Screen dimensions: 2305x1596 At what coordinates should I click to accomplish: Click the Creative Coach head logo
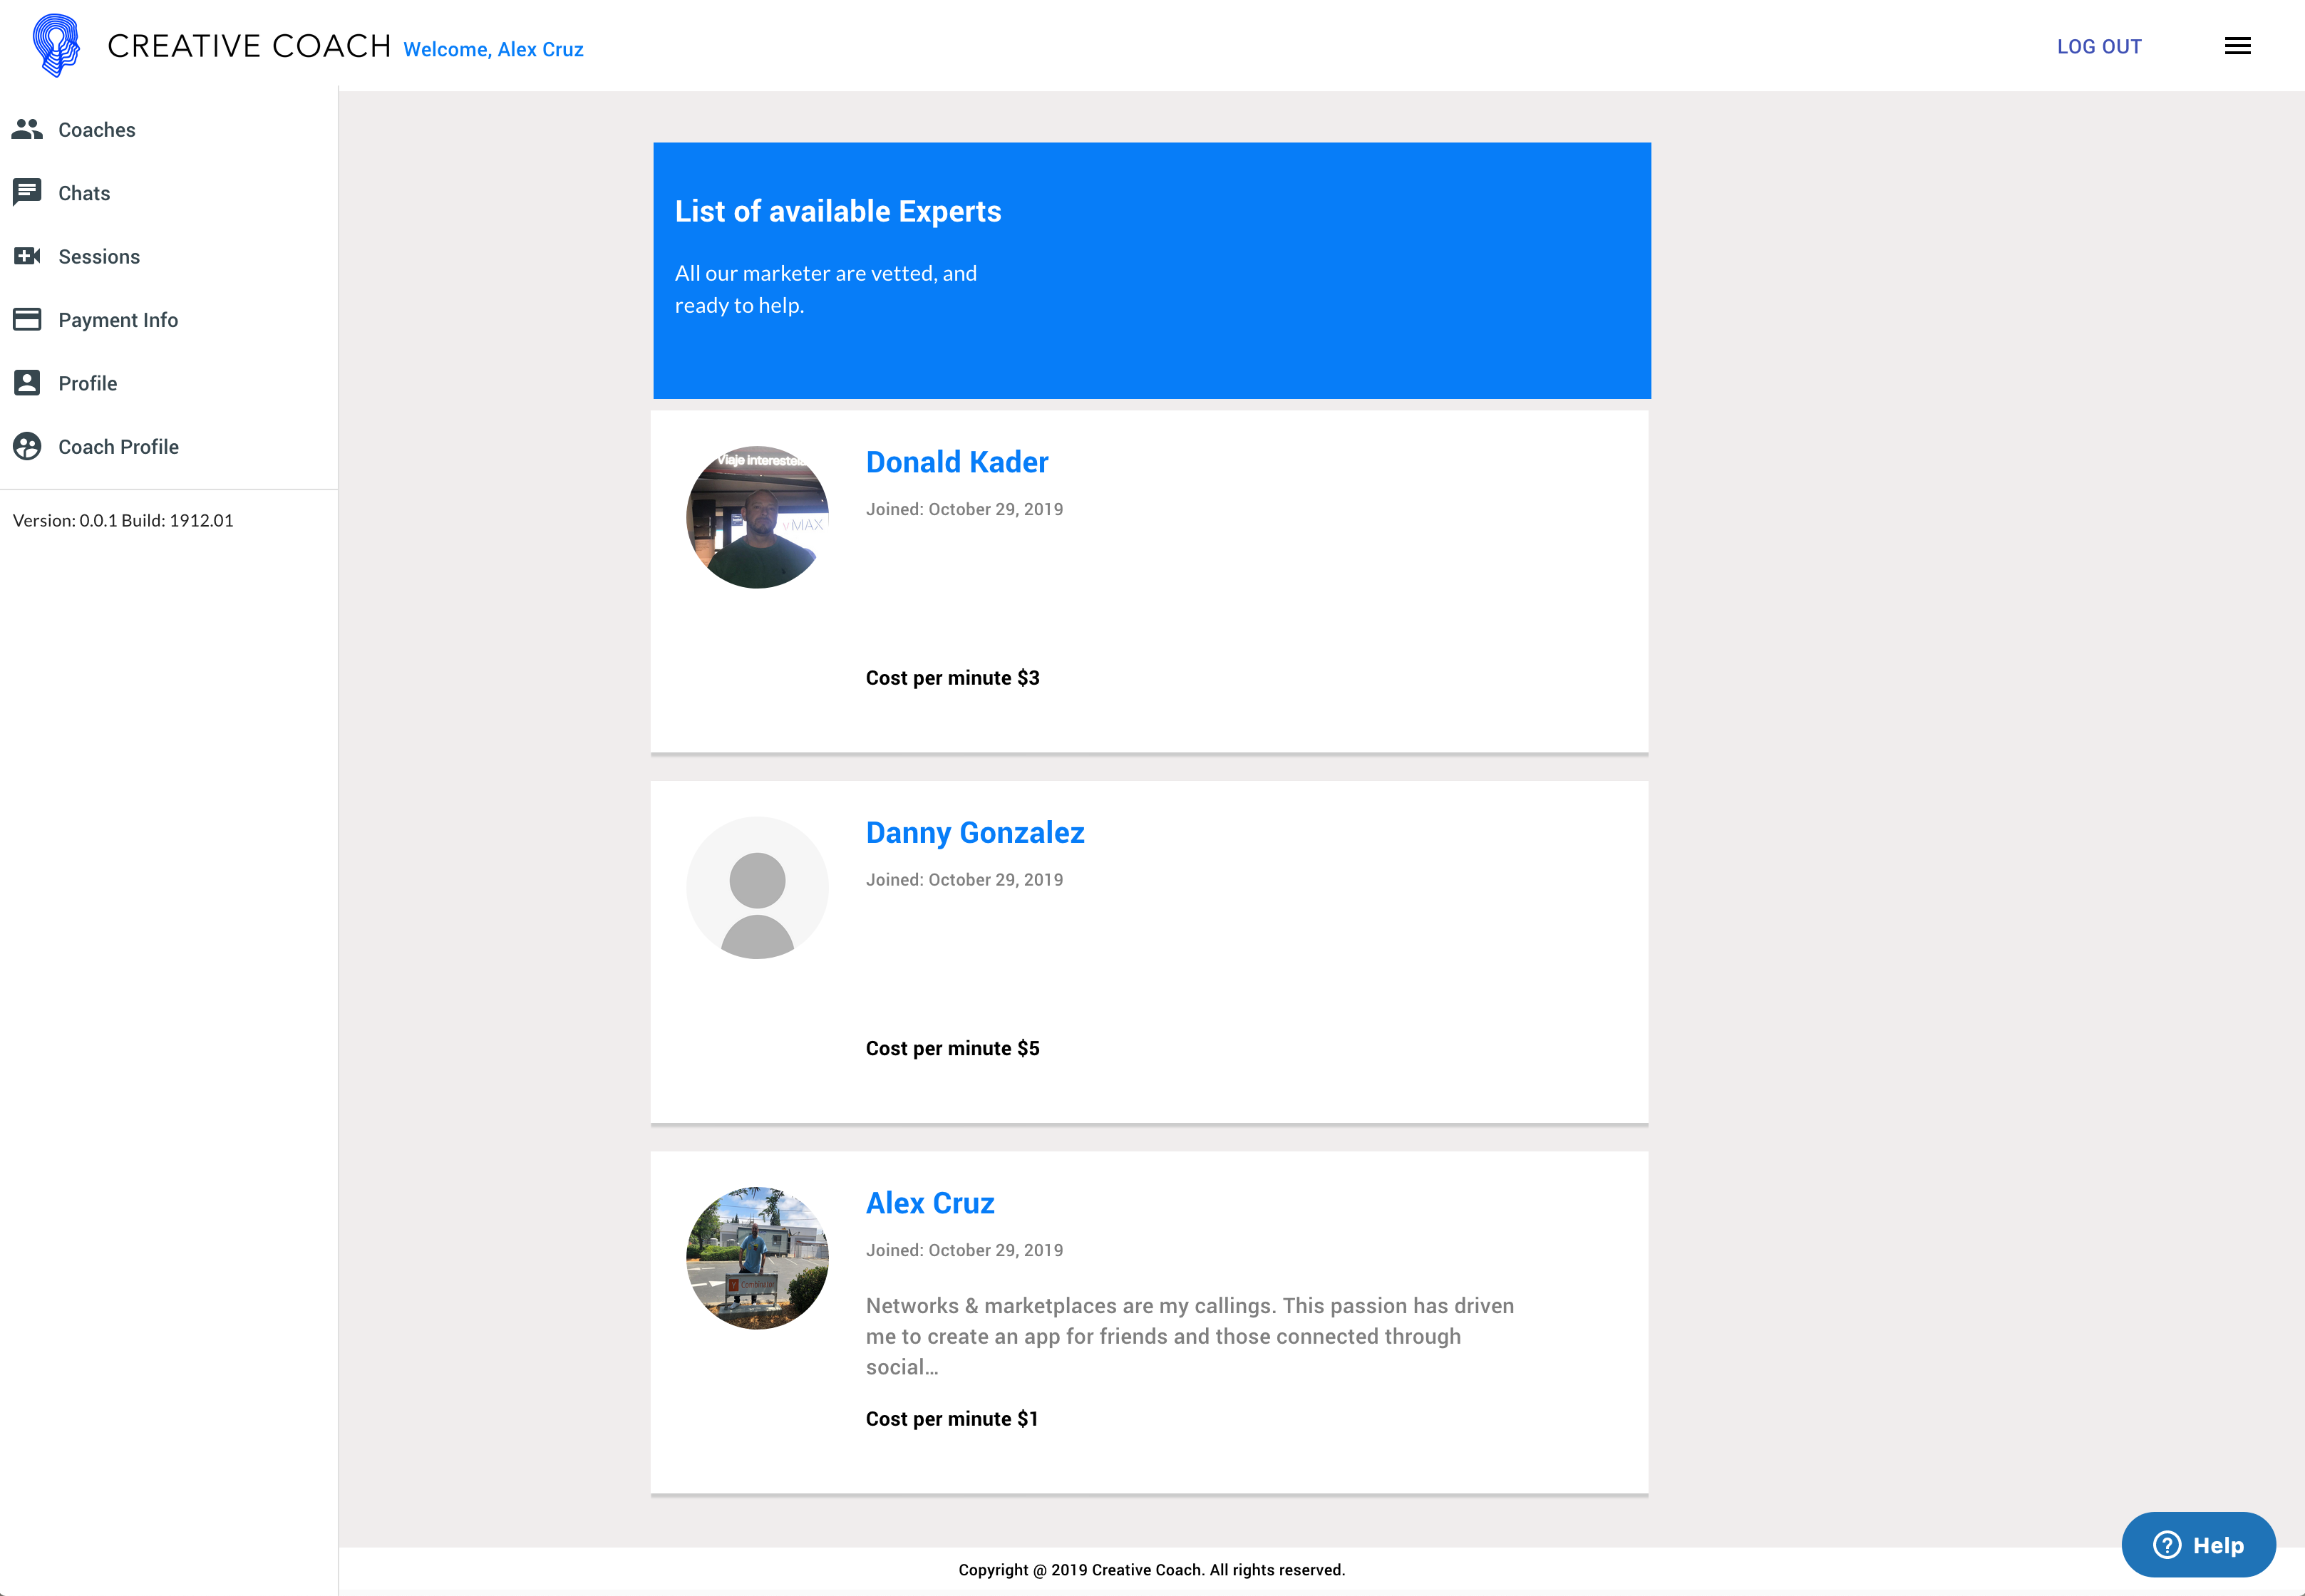point(56,45)
